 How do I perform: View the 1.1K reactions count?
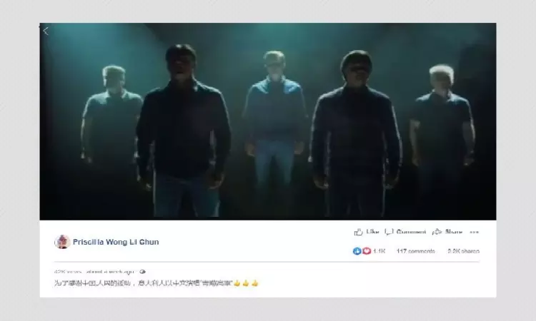pos(379,251)
